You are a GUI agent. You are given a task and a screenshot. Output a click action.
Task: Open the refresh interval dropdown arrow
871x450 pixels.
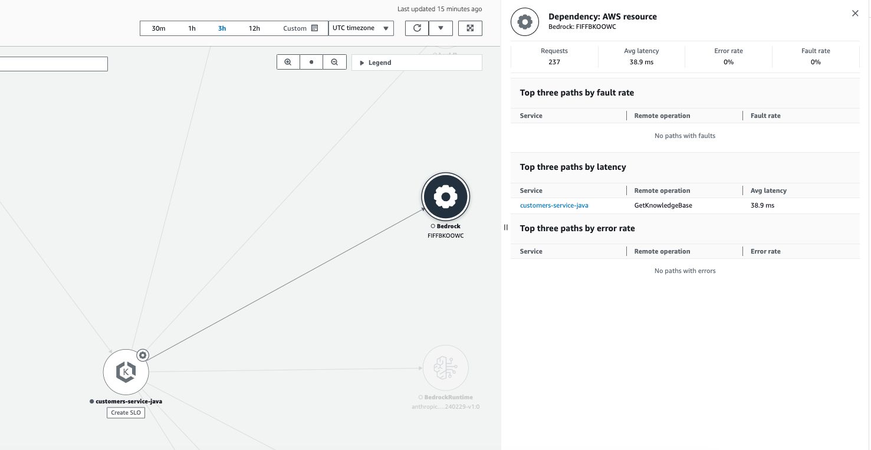pyautogui.click(x=441, y=28)
